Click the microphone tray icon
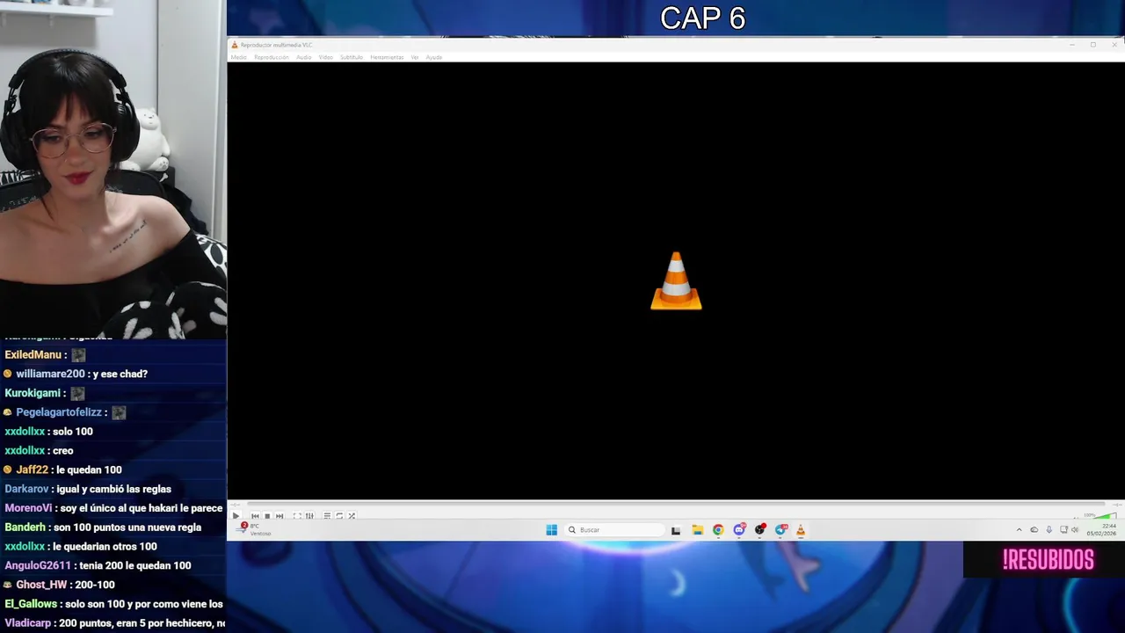This screenshot has height=633, width=1125. pos(1049,530)
